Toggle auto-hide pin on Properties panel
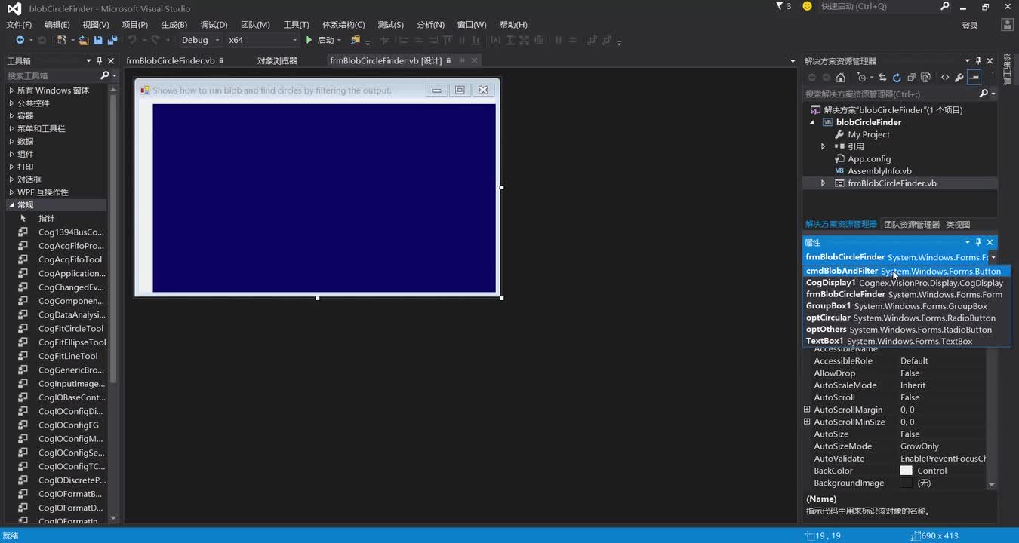The height and width of the screenshot is (543, 1019). tap(979, 242)
